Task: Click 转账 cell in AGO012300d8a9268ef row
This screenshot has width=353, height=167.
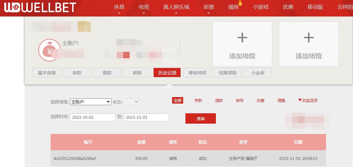Action: coord(173,159)
